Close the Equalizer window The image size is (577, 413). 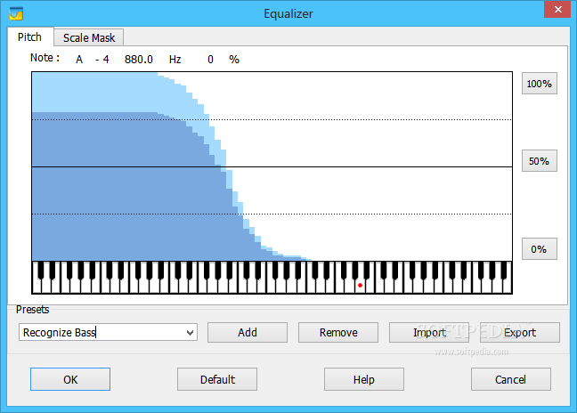(x=557, y=9)
